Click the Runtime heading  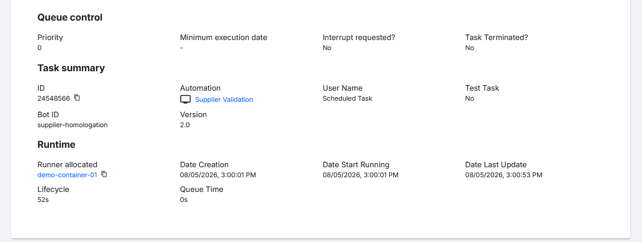click(x=57, y=144)
